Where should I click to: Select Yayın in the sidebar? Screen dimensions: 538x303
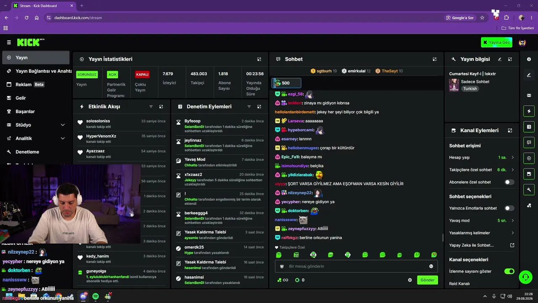36,58
